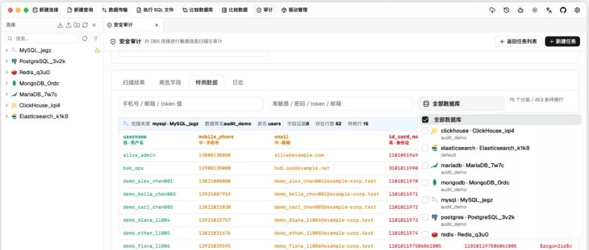This screenshot has height=250, width=589.
Task: Open the GitHub icon
Action: (563, 10)
